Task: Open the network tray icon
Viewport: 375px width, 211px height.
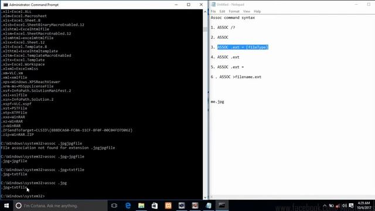Action: coord(337,206)
